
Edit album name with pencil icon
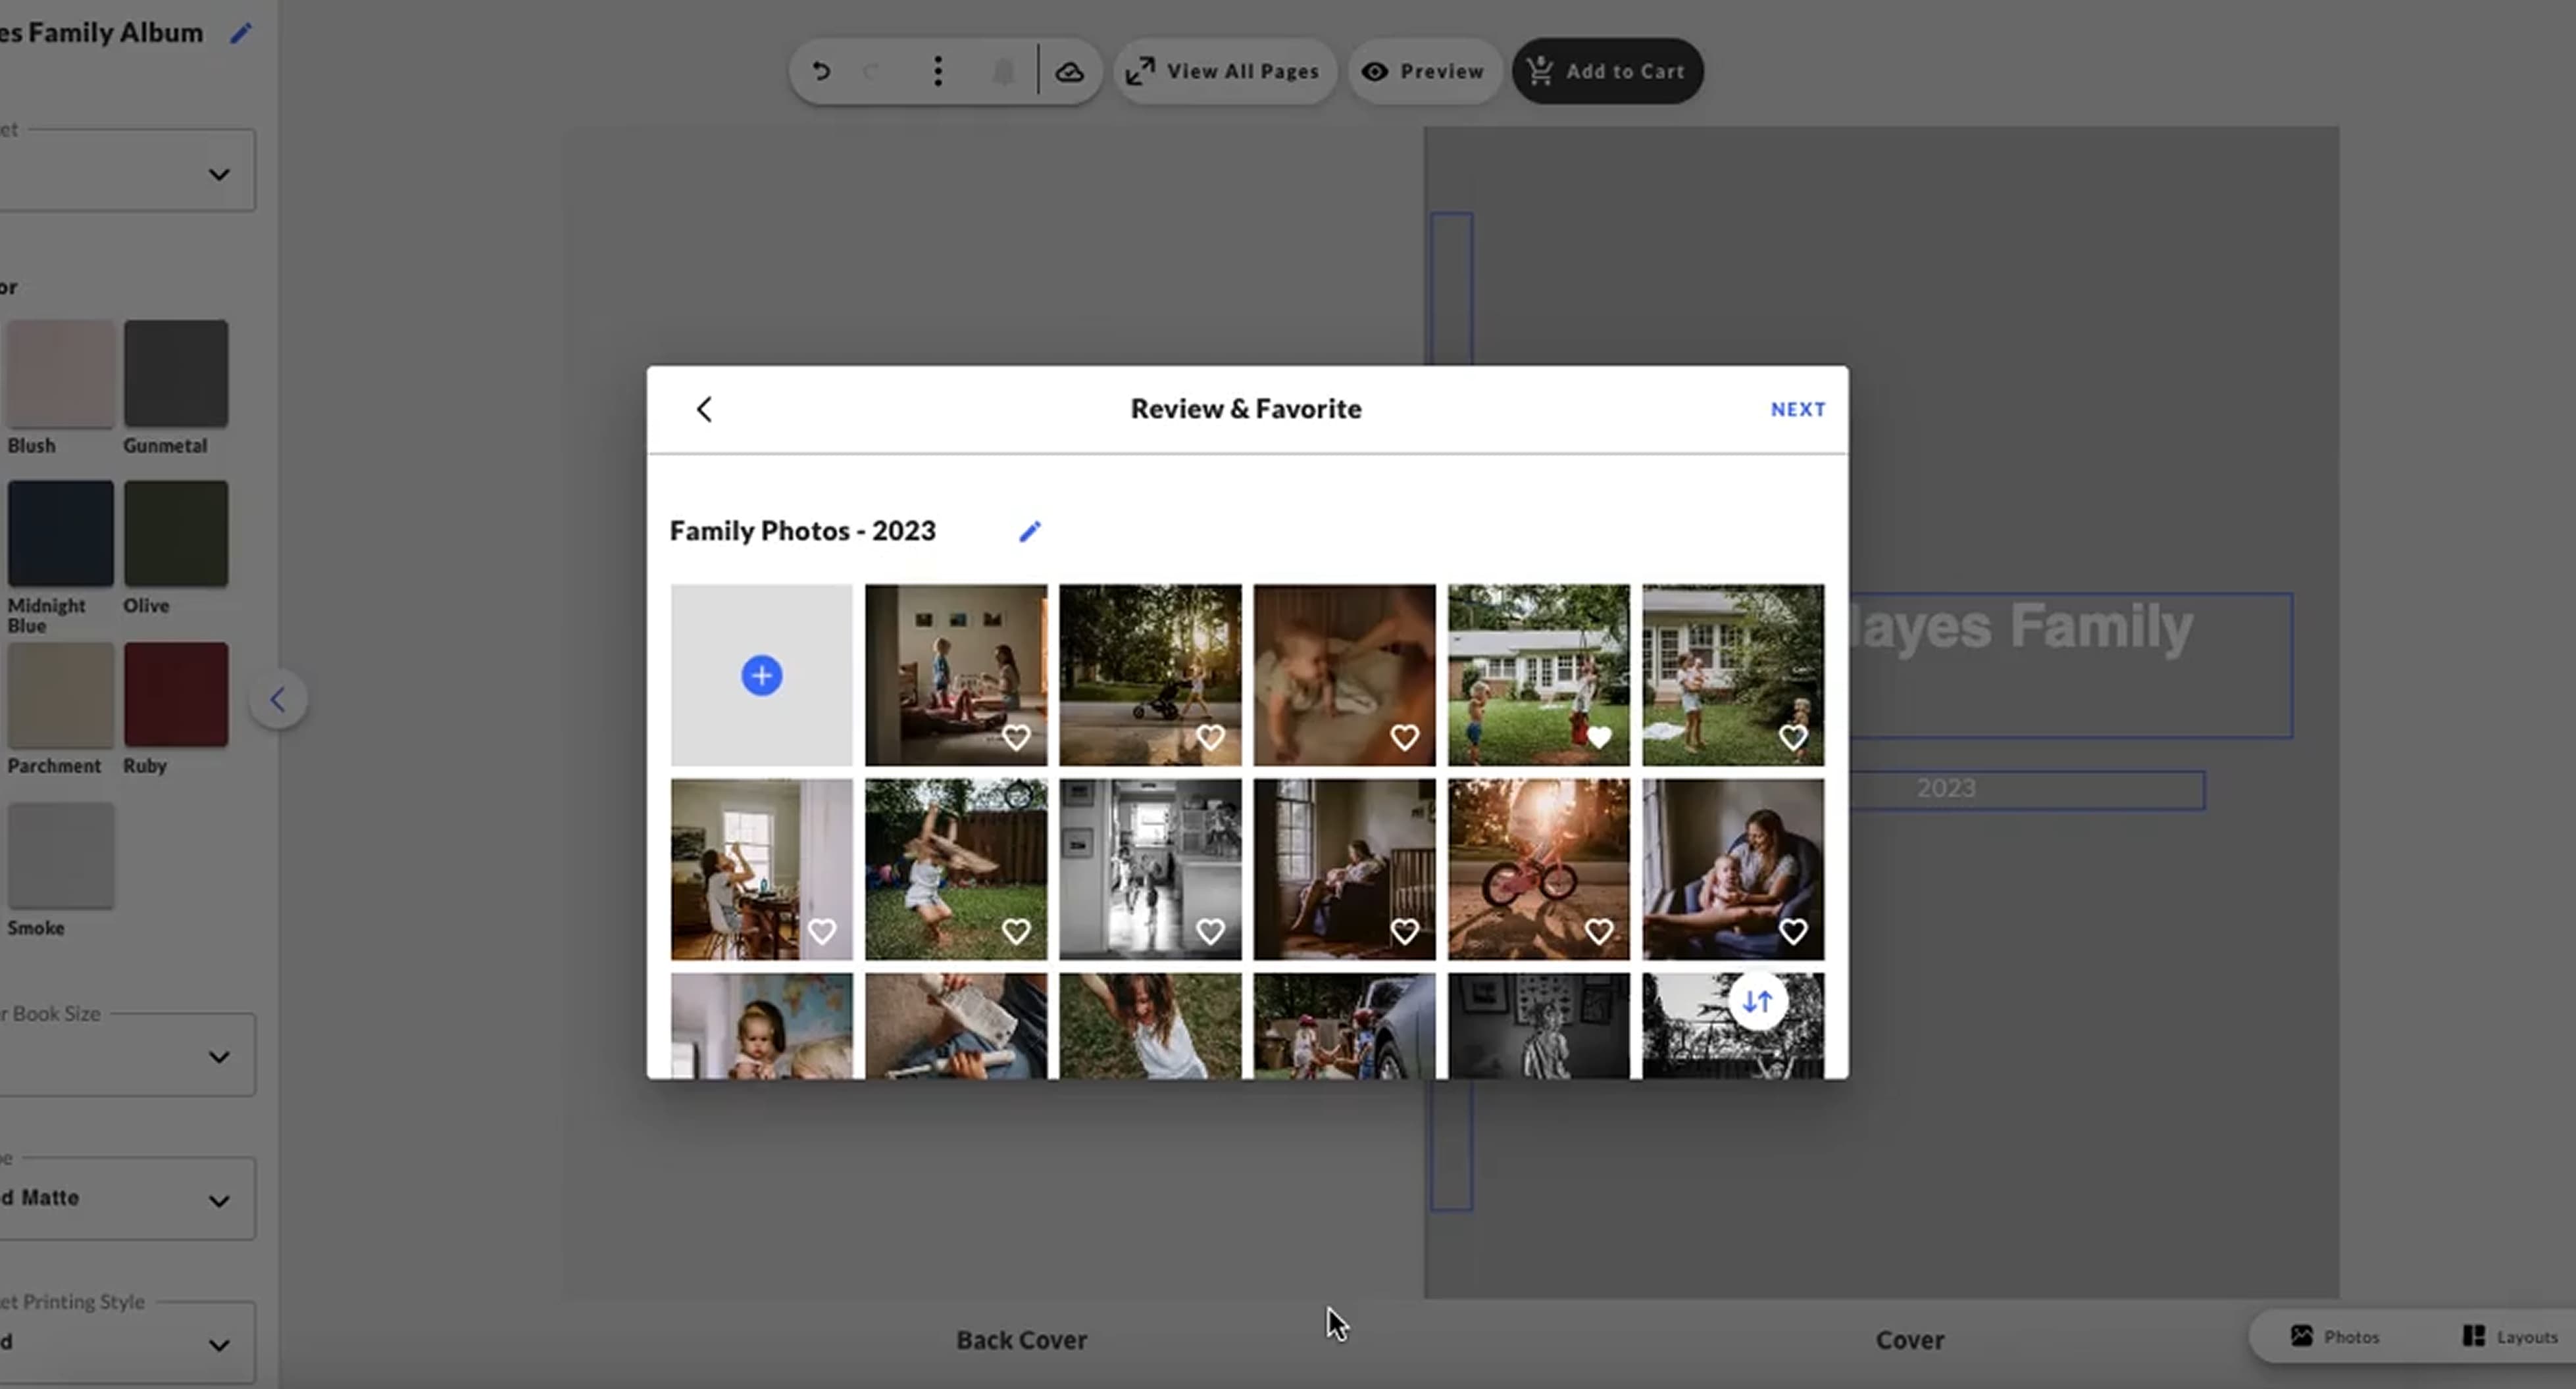[240, 34]
